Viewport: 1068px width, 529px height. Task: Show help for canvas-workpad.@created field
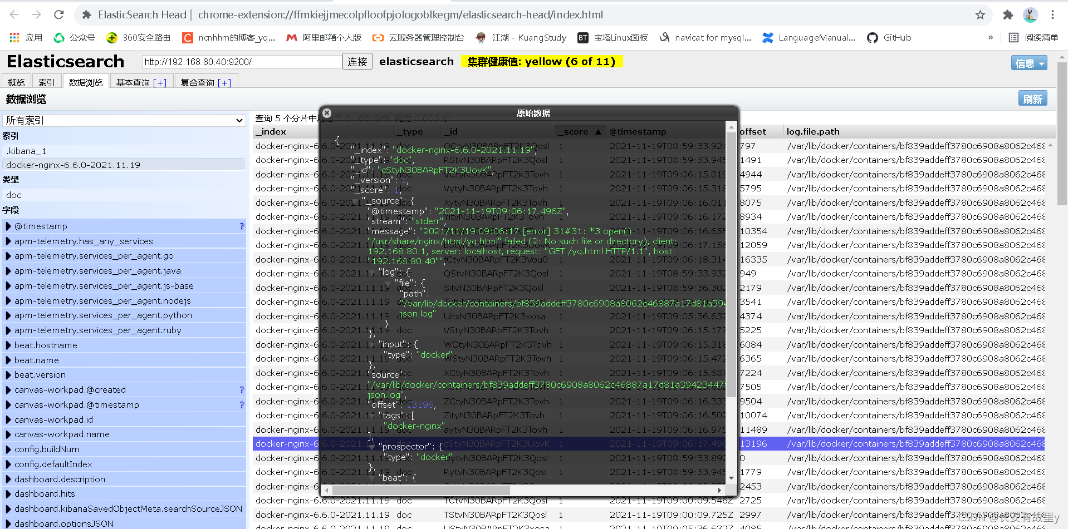pyautogui.click(x=242, y=390)
